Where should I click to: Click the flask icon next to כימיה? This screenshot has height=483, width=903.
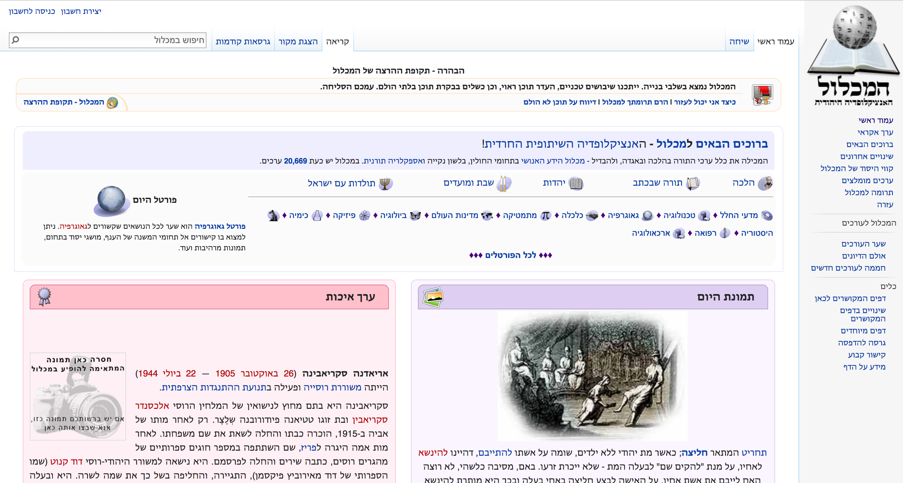[x=317, y=216]
